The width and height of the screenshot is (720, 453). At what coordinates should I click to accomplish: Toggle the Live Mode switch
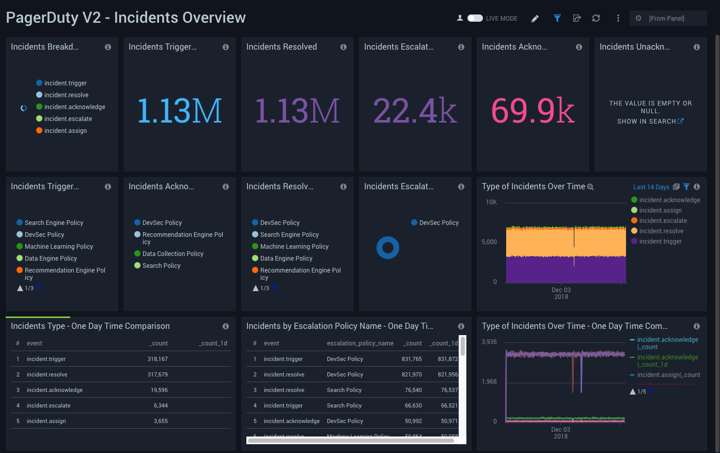475,19
